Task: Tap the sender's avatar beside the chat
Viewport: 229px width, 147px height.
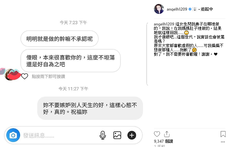Action: click(x=10, y=74)
